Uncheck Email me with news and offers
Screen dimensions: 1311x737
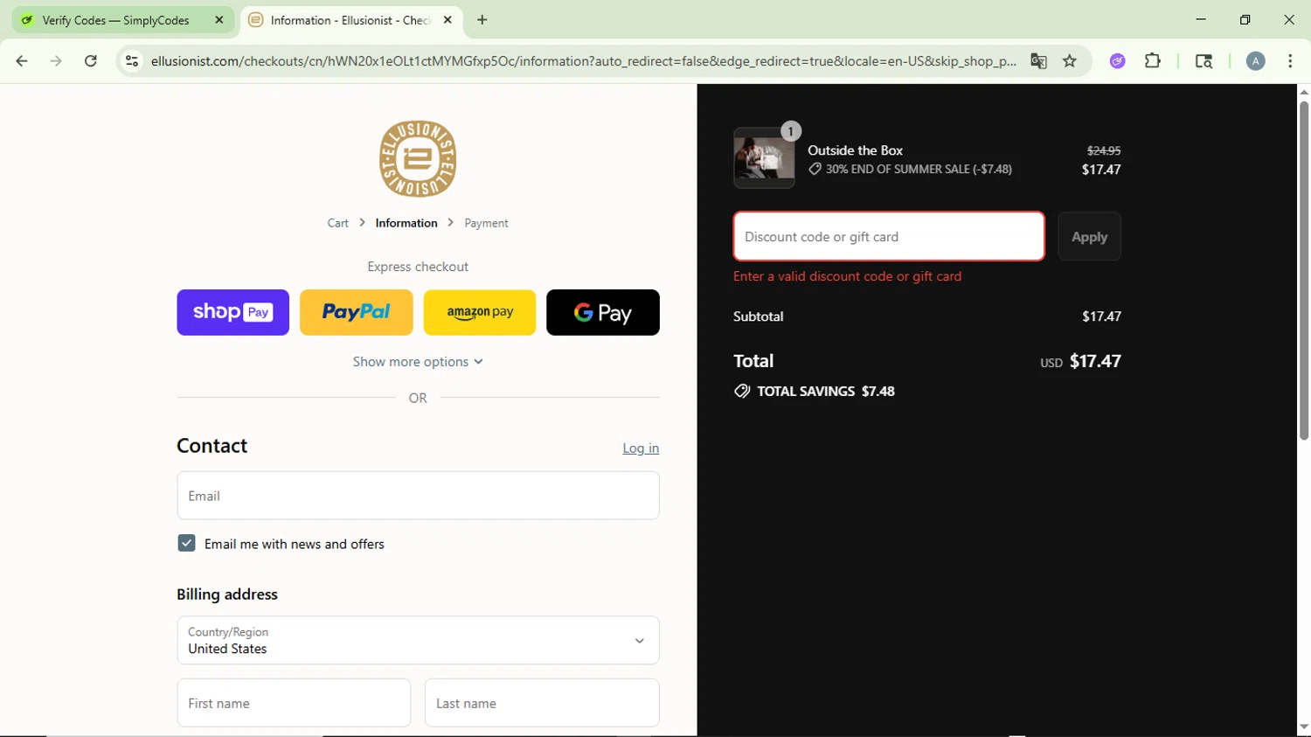(x=186, y=544)
